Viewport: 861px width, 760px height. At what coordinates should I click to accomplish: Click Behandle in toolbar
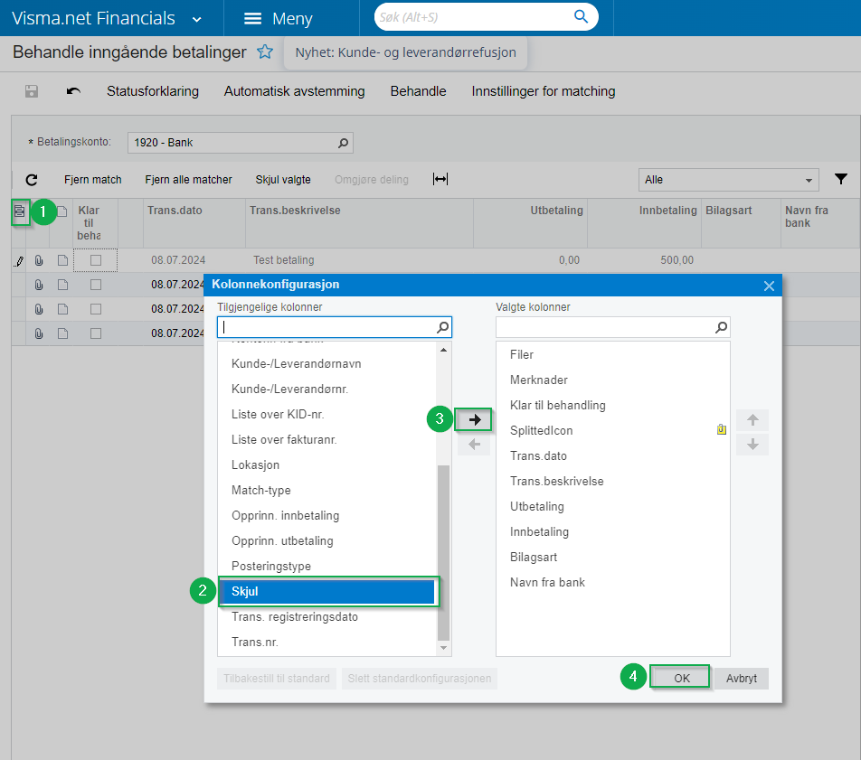click(x=419, y=91)
